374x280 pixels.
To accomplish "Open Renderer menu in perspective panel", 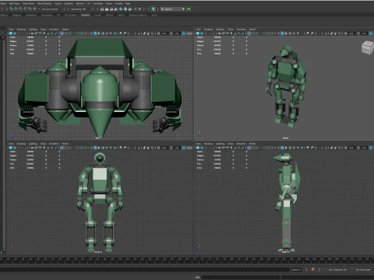I will pos(242,30).
